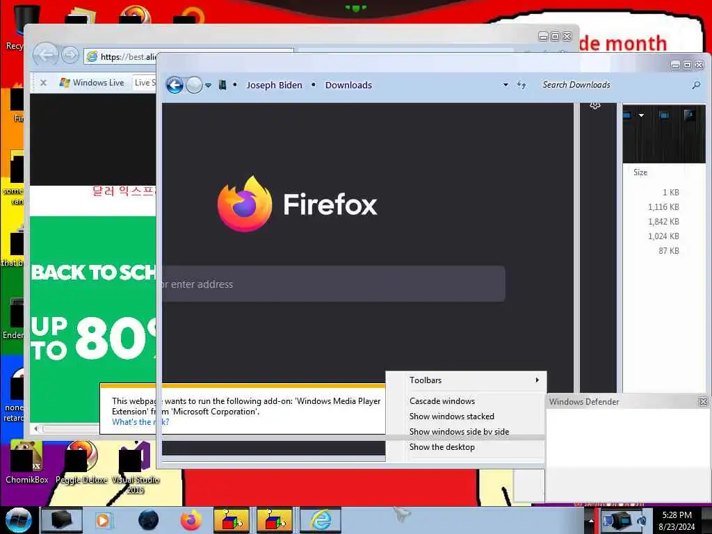
Task: Click the IE horizontal scrollbar left arrow
Action: tap(36, 428)
